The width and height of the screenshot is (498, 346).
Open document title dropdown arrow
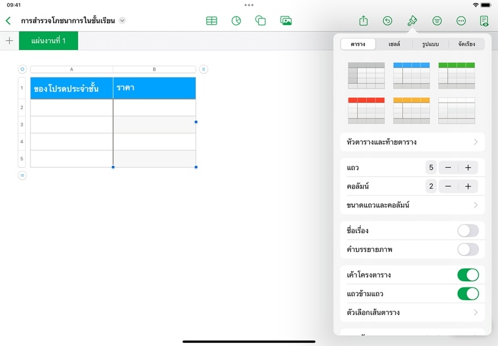123,21
